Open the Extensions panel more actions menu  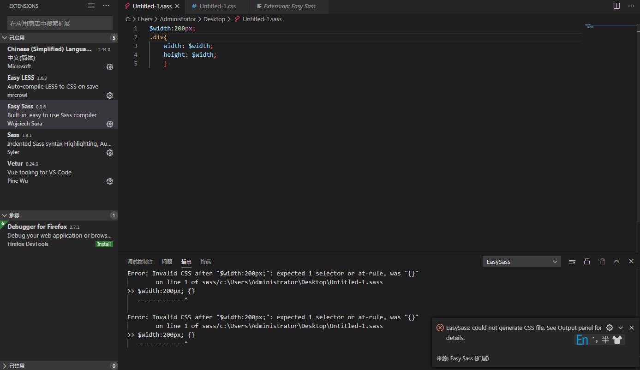(x=106, y=6)
